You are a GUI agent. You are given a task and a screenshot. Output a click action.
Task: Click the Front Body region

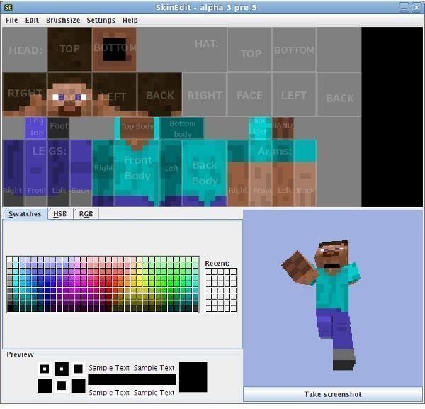pyautogui.click(x=137, y=172)
